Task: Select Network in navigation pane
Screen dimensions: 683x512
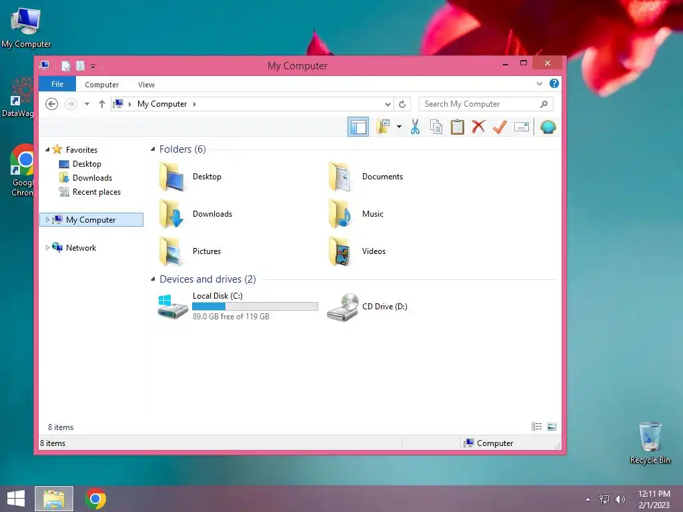Action: point(81,248)
